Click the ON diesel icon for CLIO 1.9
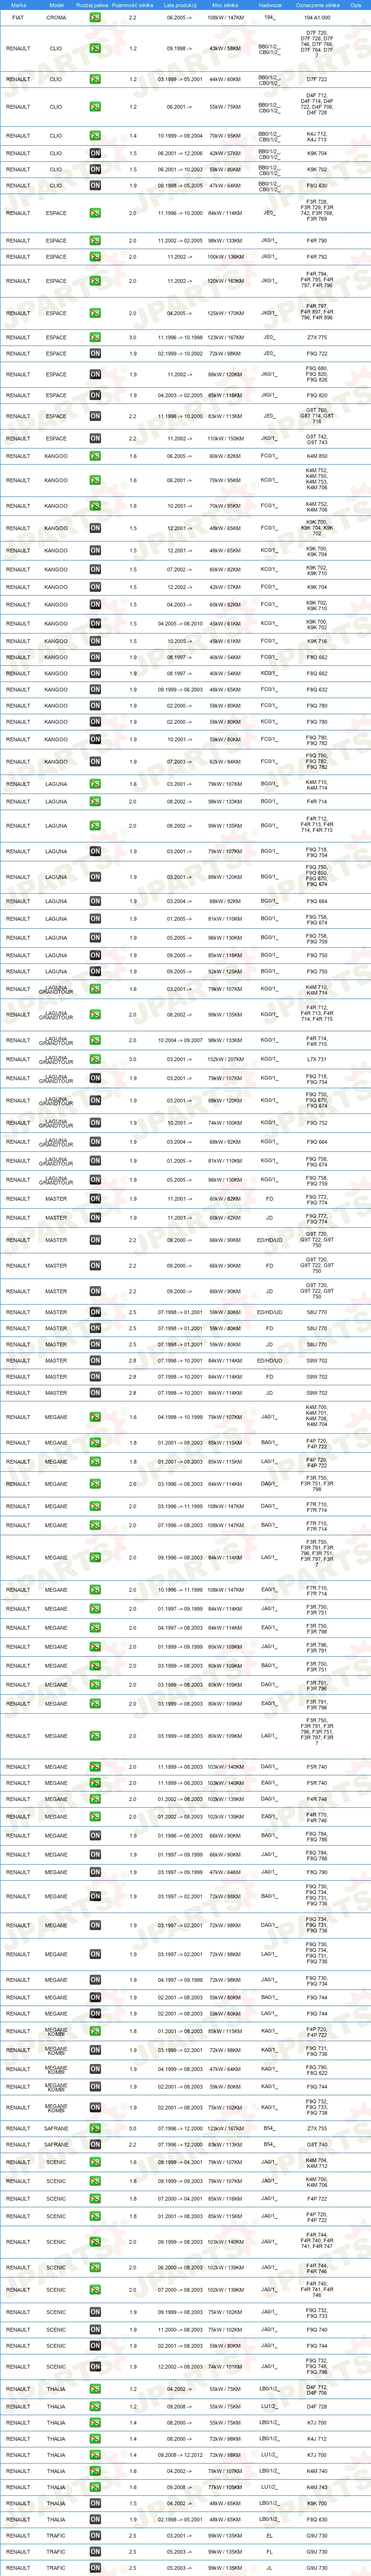 [95, 185]
